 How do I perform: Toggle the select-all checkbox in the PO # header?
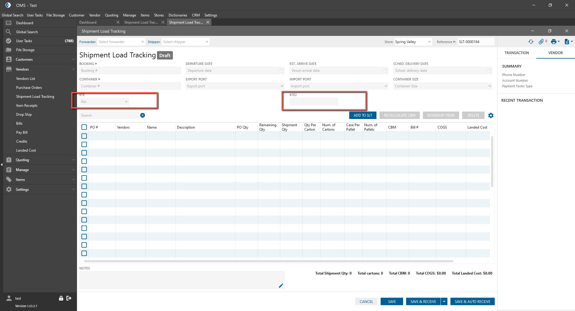[84, 127]
